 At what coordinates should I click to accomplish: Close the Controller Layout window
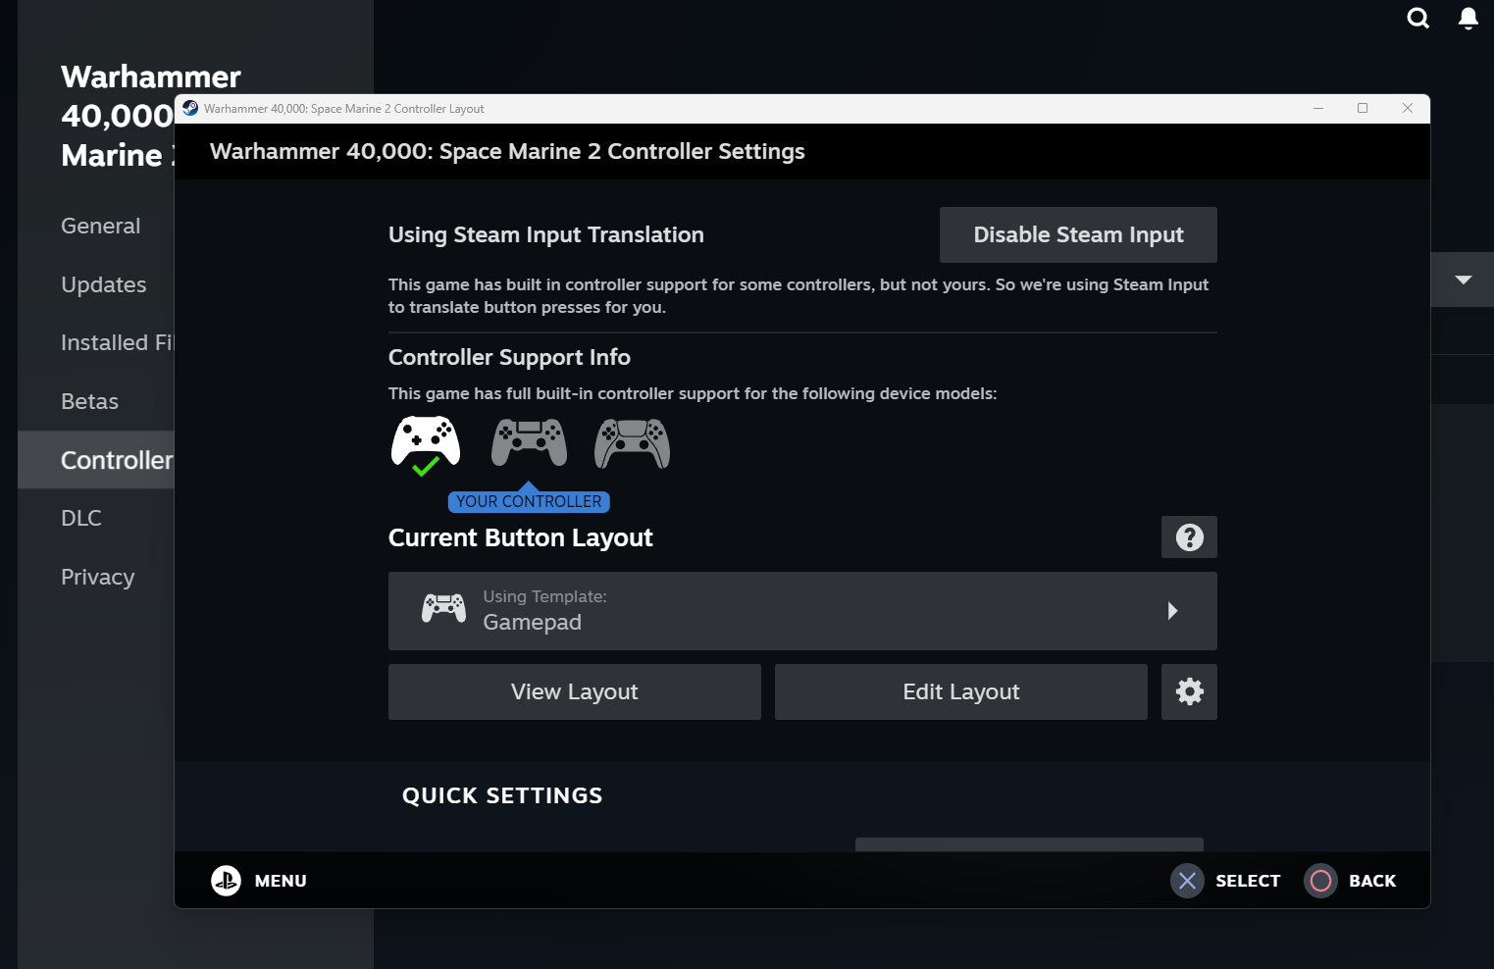click(1408, 108)
